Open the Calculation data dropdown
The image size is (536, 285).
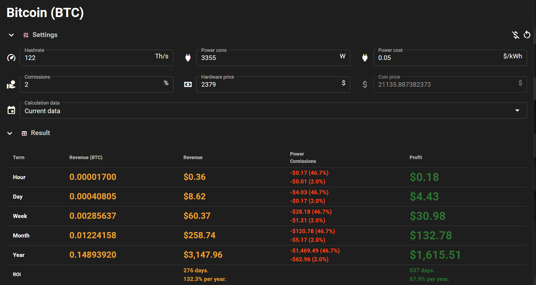(x=273, y=110)
